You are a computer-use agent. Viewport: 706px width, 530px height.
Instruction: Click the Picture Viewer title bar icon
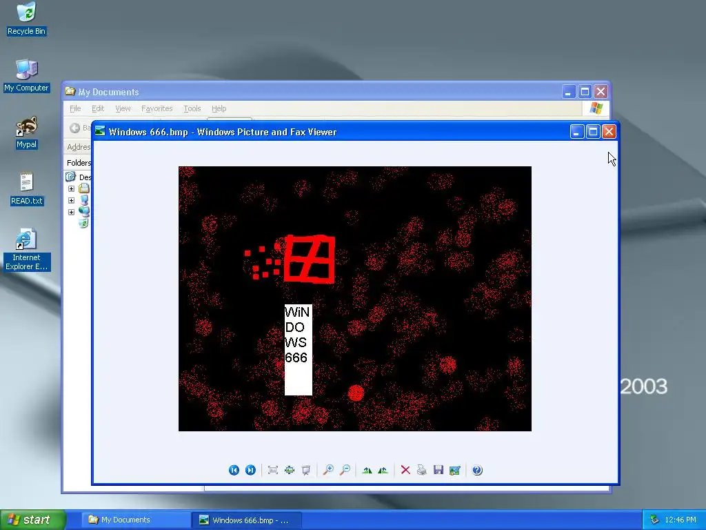[x=99, y=131]
